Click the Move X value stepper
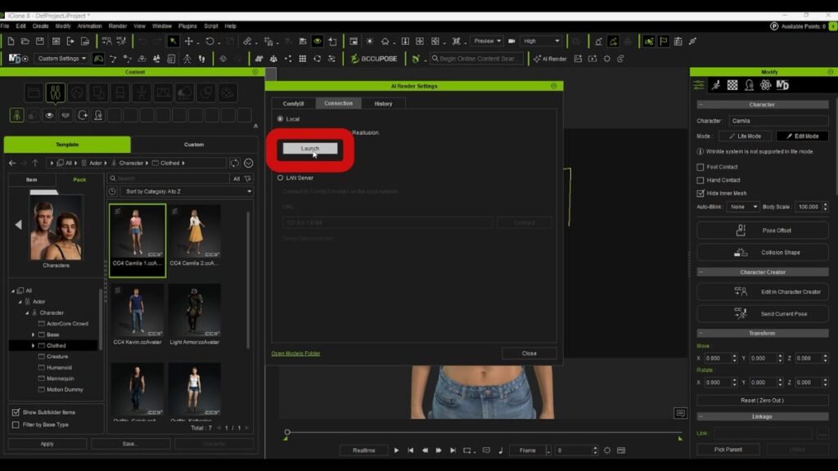This screenshot has height=471, width=838. [734, 358]
